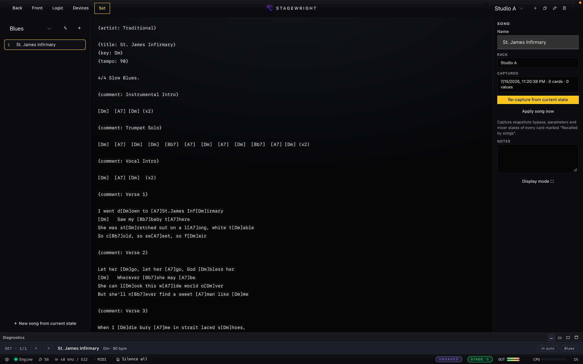Click Re-capture from current state
The image size is (583, 364).
[538, 100]
